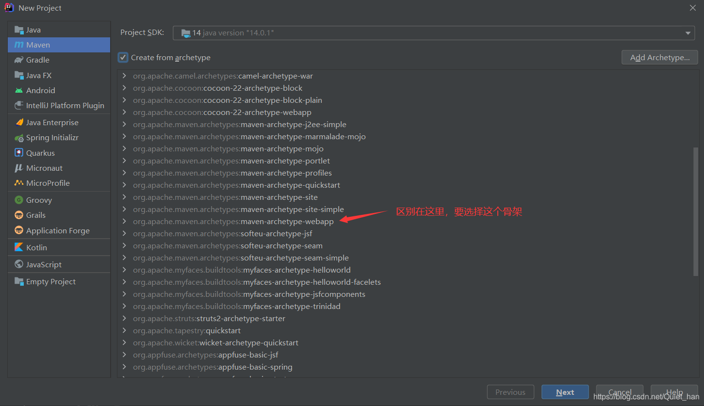Select myfaces-archetype-jsfcomponents row
Screen dimensions: 704x406
click(408, 294)
